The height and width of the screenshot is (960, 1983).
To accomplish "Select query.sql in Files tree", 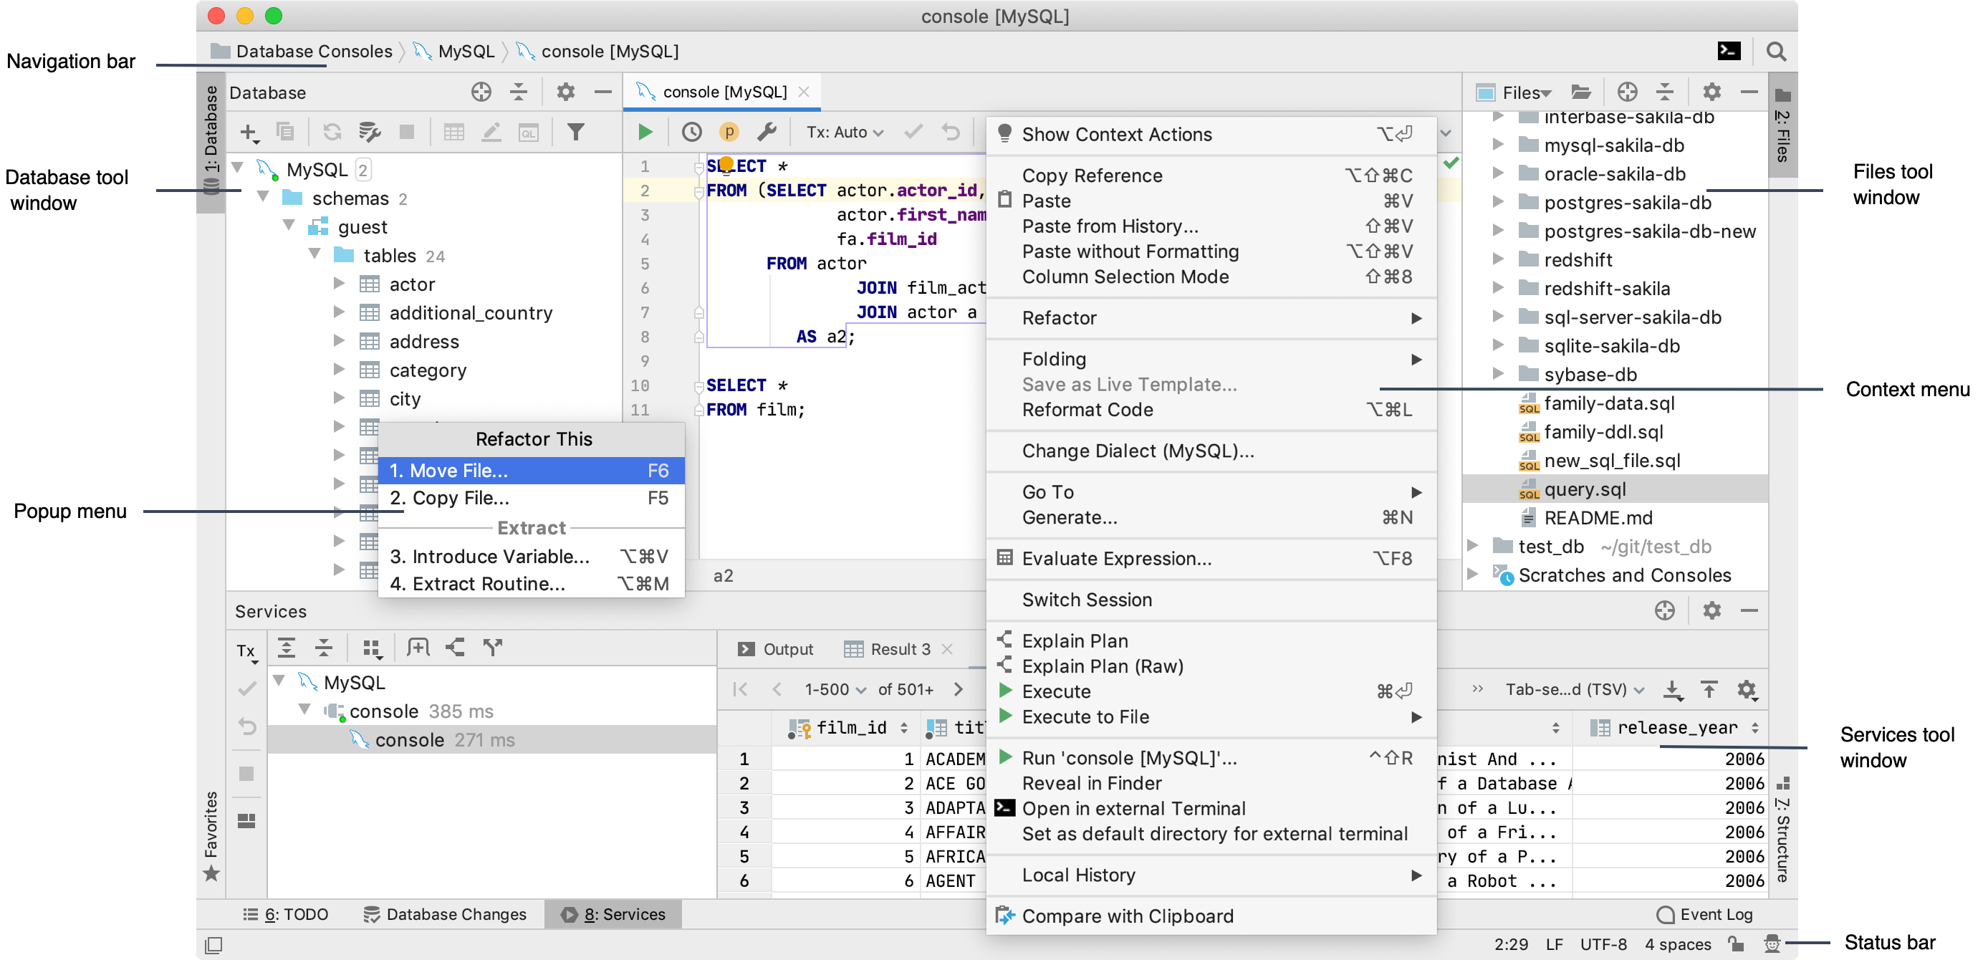I will tap(1614, 489).
